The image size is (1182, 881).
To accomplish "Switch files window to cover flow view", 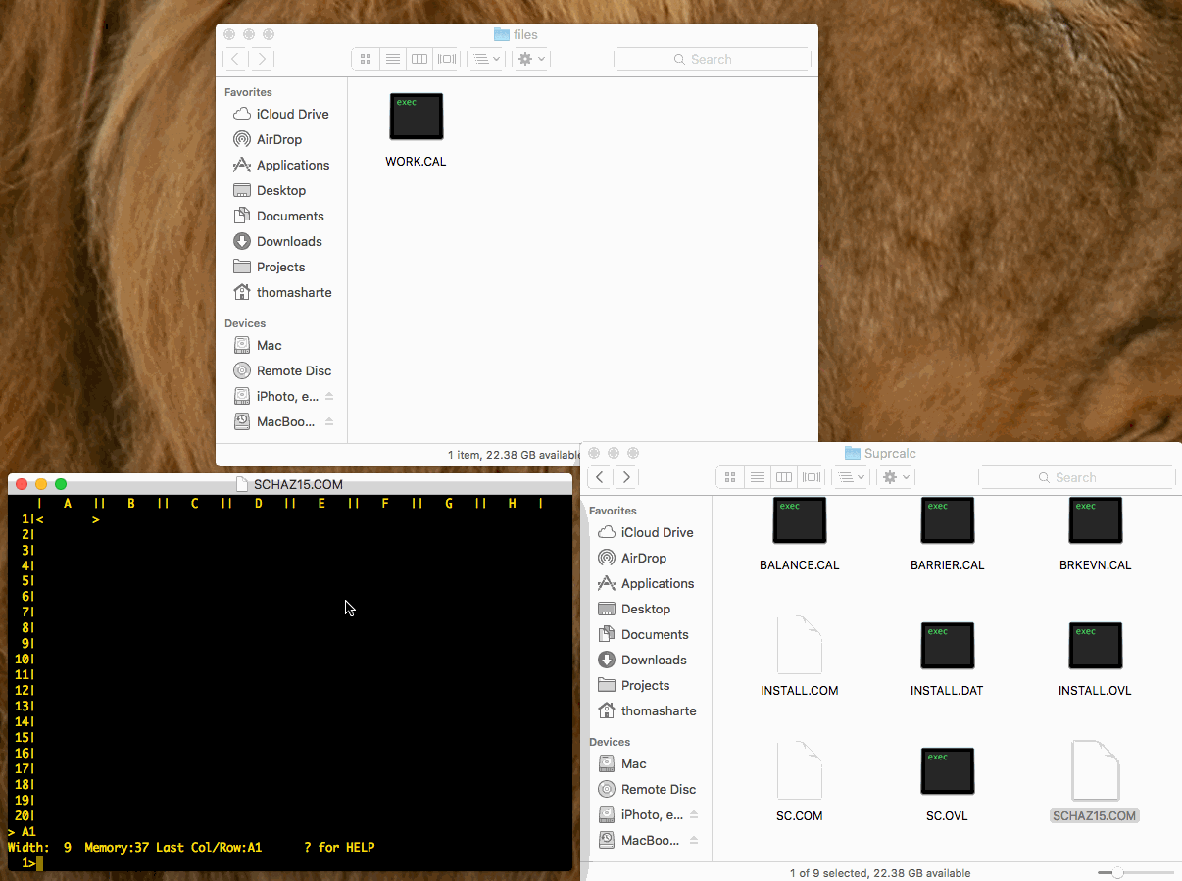I will (447, 59).
